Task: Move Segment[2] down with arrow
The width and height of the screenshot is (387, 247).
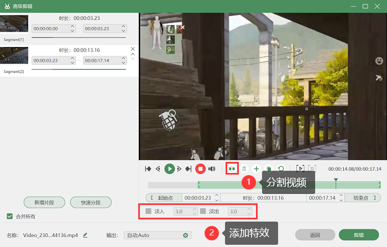Action: click(133, 59)
